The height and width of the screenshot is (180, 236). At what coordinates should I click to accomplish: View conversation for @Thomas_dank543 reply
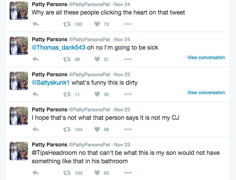(206, 58)
